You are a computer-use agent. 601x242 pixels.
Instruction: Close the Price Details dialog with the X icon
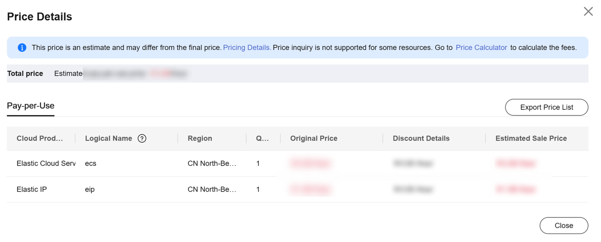click(588, 12)
